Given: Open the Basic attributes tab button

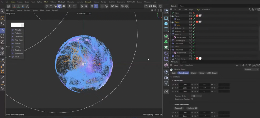Looking at the screenshot, I should coord(173,73).
